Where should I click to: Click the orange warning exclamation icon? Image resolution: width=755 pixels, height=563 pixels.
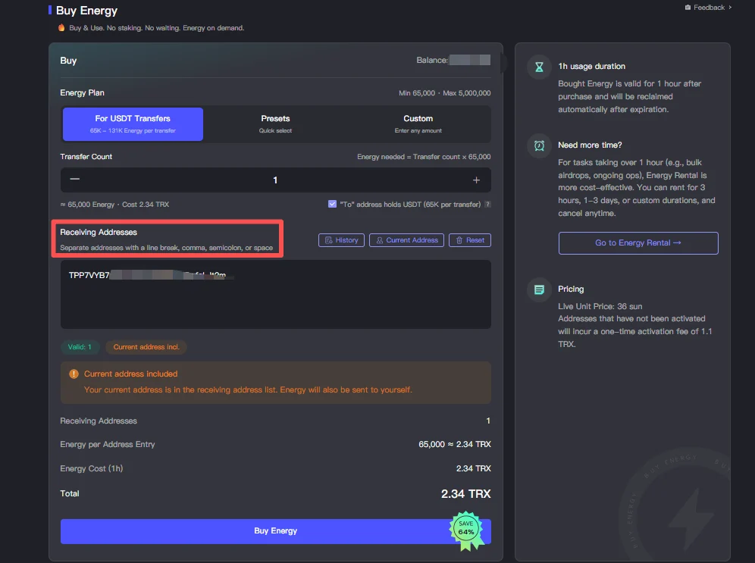coord(74,374)
